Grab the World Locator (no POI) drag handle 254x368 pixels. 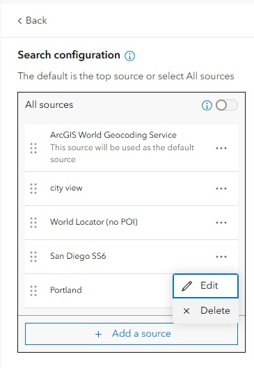(33, 223)
